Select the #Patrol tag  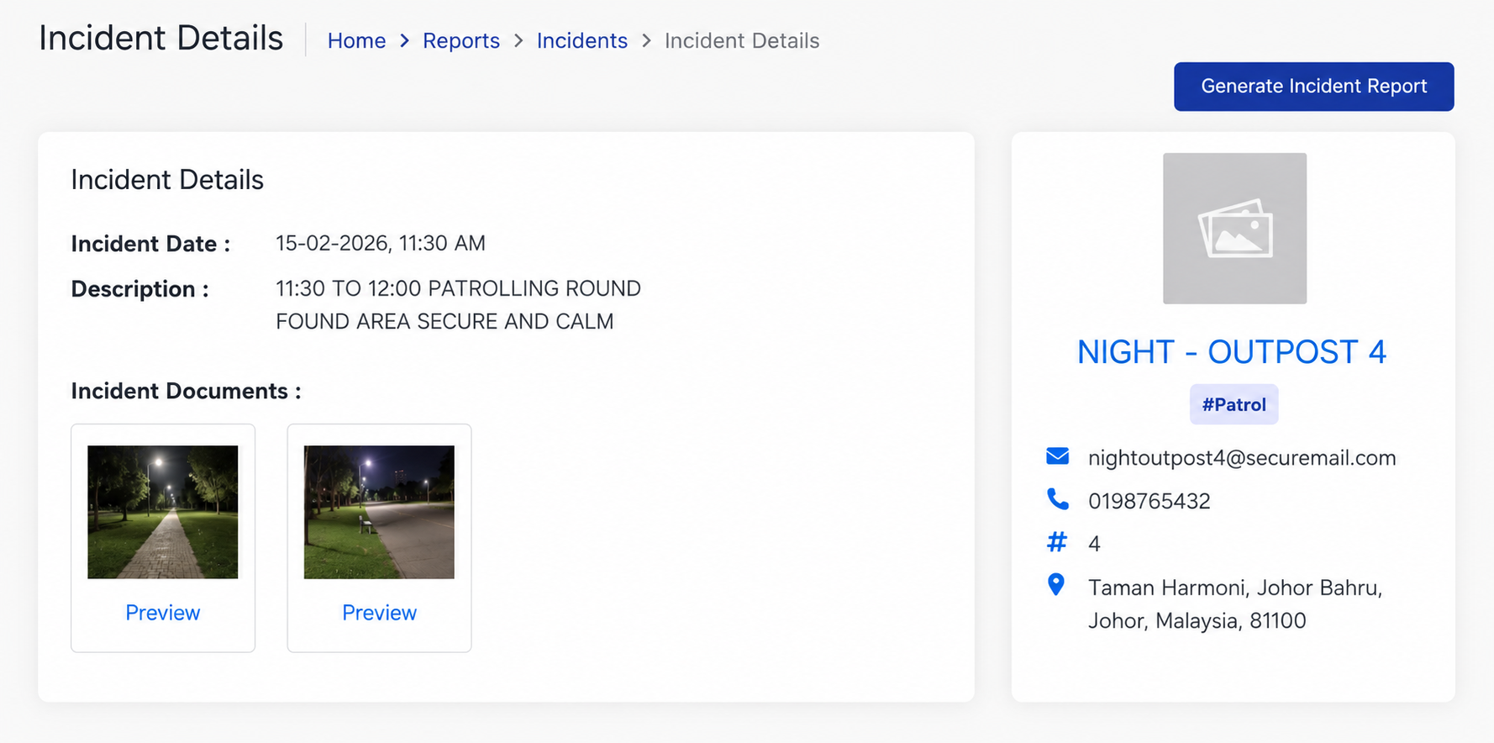tap(1234, 404)
